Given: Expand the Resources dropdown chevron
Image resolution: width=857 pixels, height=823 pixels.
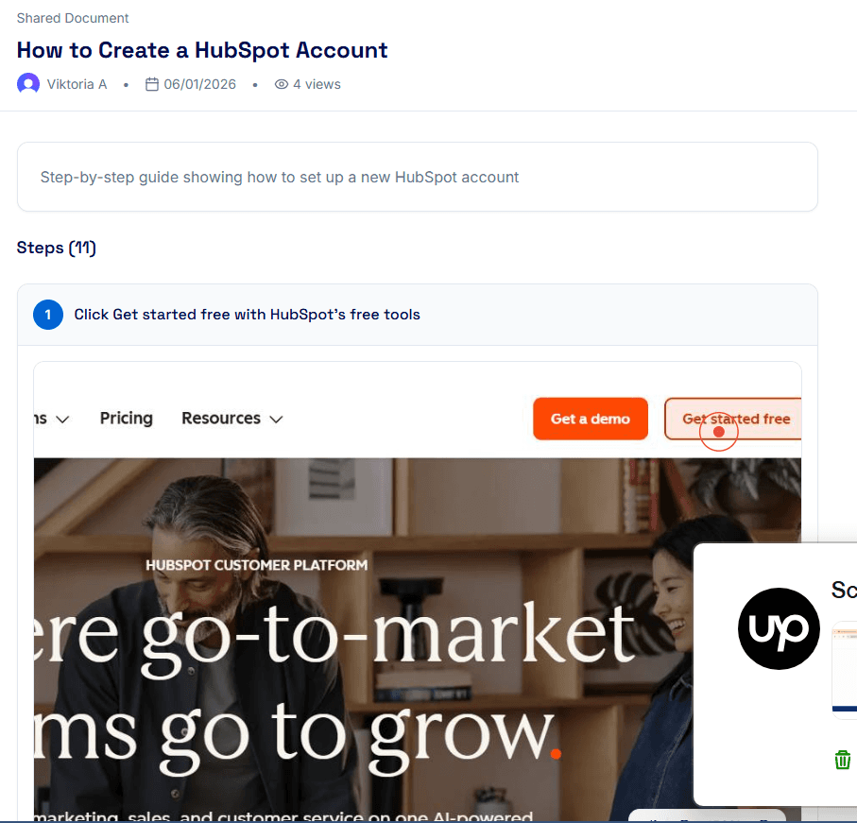Looking at the screenshot, I should pyautogui.click(x=277, y=420).
